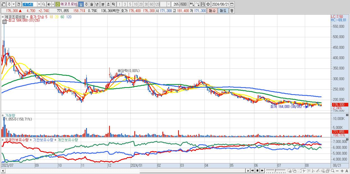Image resolution: width=350 pixels, height=174 pixels.
Task: Click the save chart floppy disk icon
Action: point(202,4)
